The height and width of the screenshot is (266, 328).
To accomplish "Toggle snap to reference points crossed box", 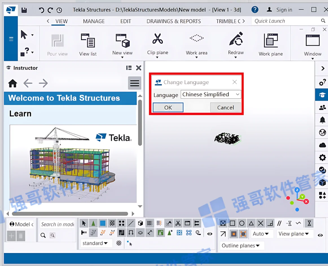I will point(223,223).
